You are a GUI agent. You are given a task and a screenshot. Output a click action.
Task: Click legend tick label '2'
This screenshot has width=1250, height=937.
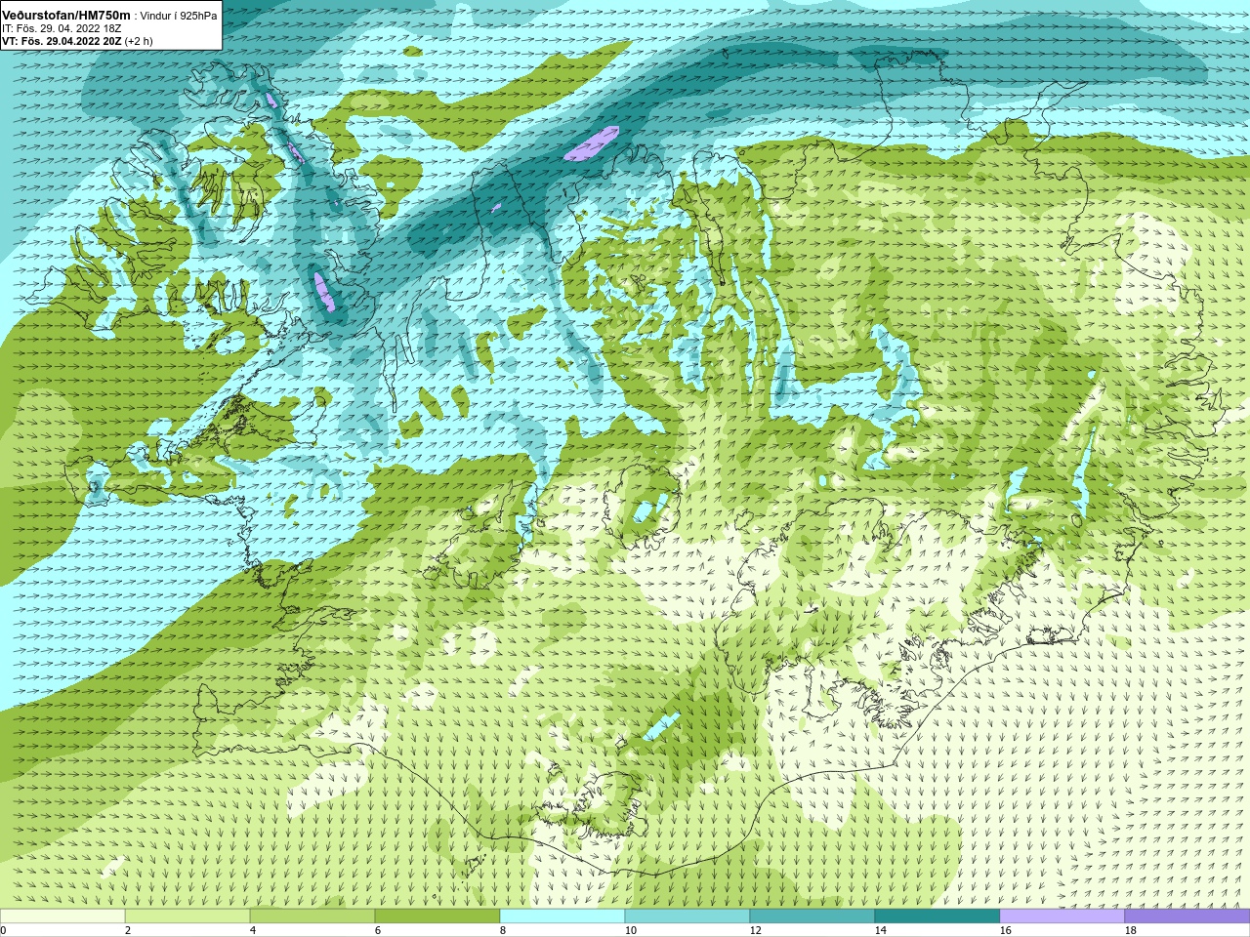[x=128, y=930]
